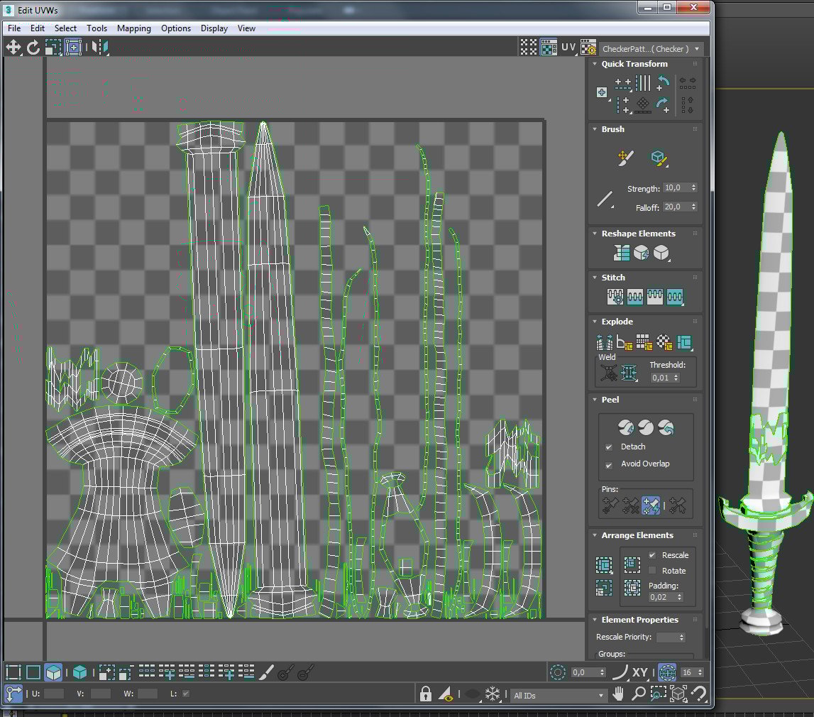Open the Edit menu
This screenshot has width=814, height=717.
(x=38, y=28)
